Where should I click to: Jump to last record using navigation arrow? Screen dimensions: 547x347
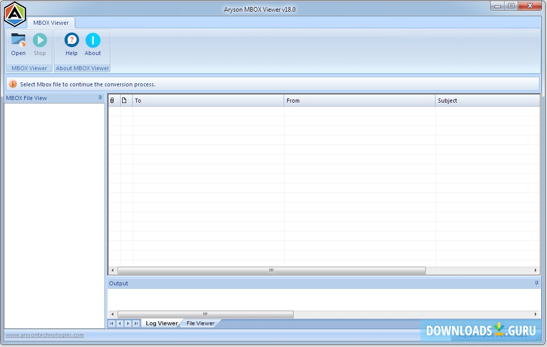(136, 323)
